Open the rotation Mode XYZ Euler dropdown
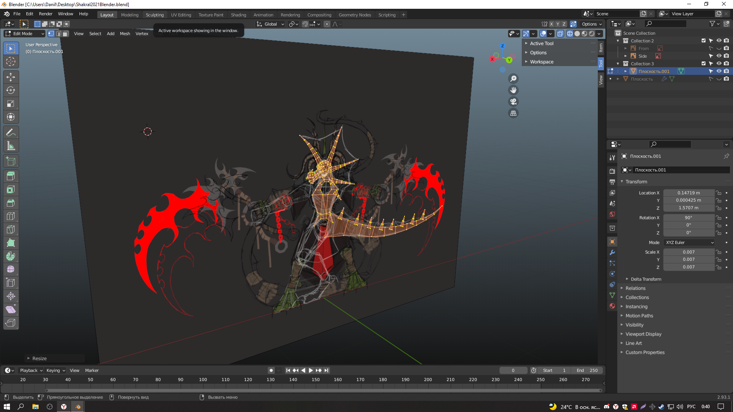The height and width of the screenshot is (412, 733). [689, 242]
